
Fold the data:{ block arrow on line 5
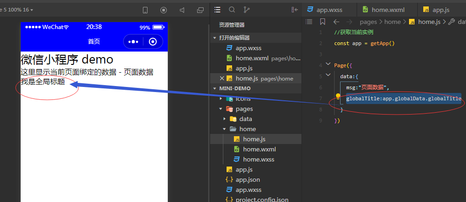328,75
